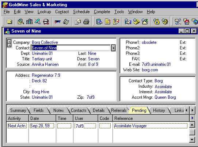
Task: Click the yellow notepad toolbar icon
Action: 108,22
